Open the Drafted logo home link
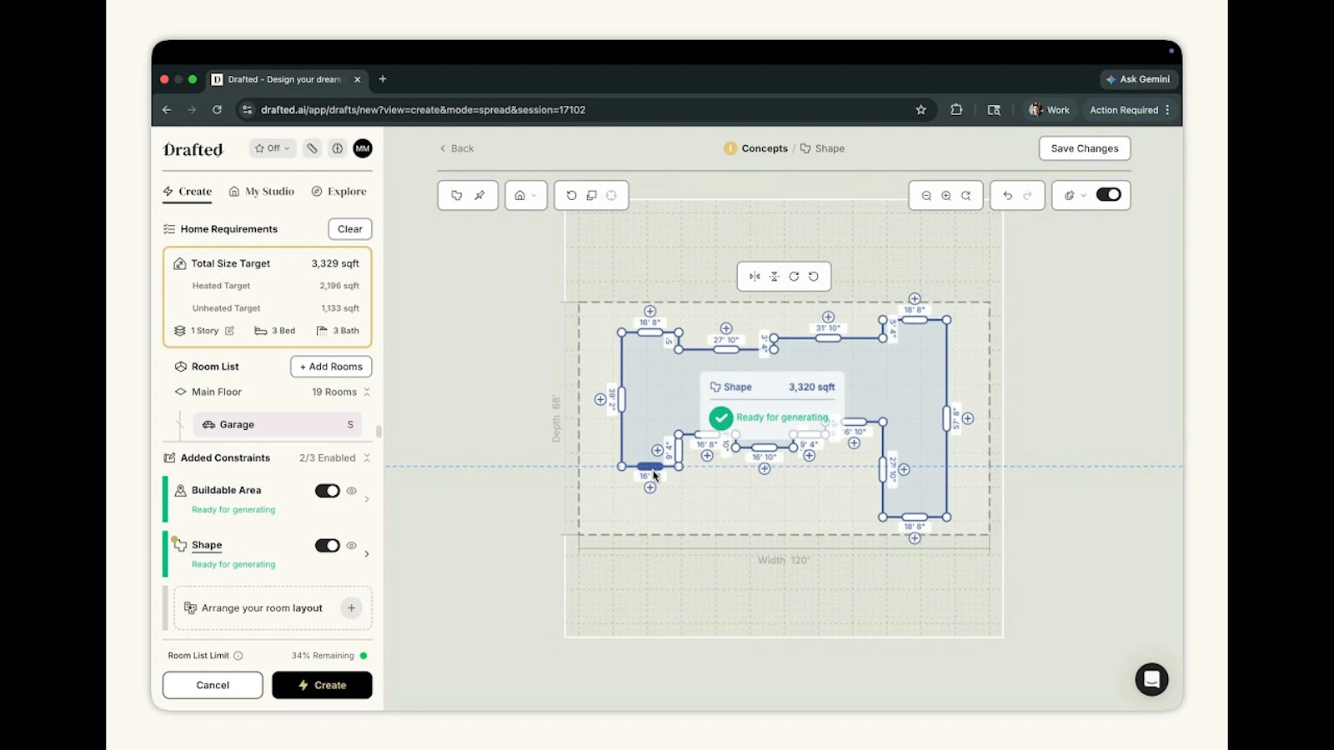The image size is (1334, 750). [193, 149]
